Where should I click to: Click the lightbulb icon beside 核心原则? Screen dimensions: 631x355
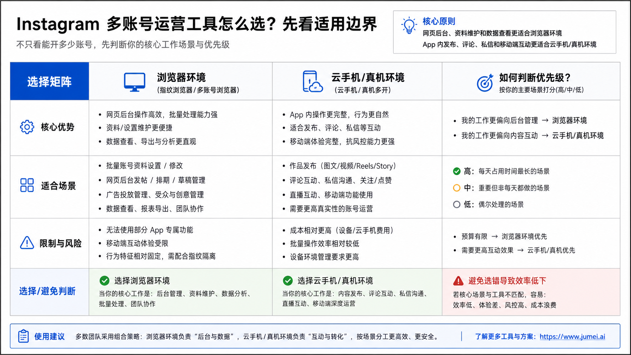click(409, 26)
